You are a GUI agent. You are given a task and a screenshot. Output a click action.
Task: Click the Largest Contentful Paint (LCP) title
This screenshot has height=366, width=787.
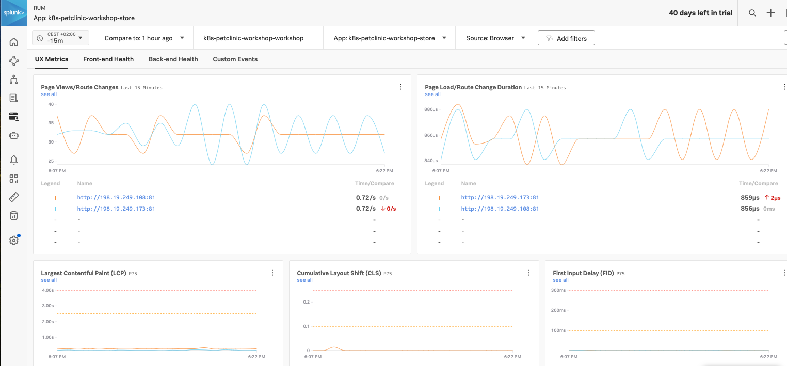click(83, 273)
